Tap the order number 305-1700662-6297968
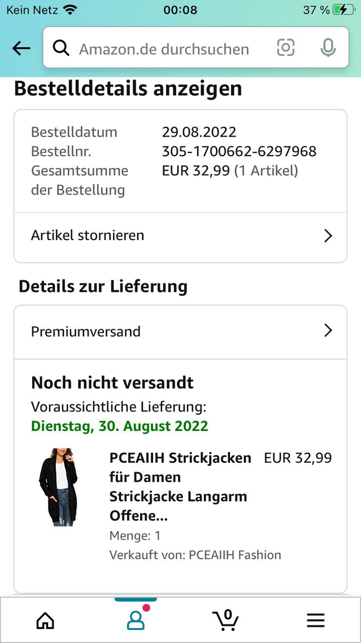361x643 pixels. [x=239, y=151]
